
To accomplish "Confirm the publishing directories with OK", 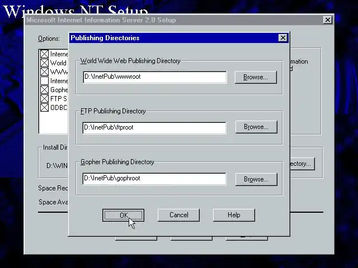I will pos(123,215).
